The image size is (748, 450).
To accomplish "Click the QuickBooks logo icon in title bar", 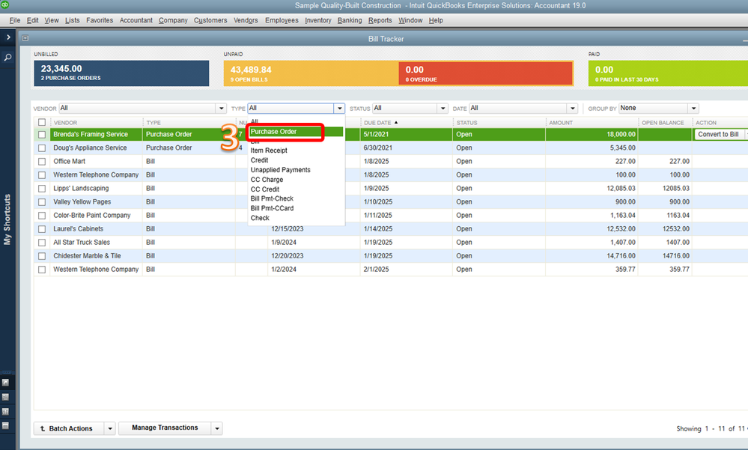I will pos(4,4).
